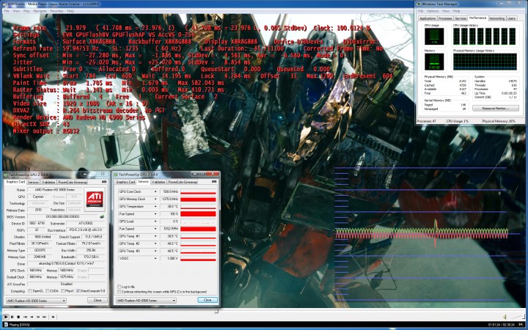This screenshot has height=330, width=528.
Task: Adjust the volume slider in the player
Action: 517,317
